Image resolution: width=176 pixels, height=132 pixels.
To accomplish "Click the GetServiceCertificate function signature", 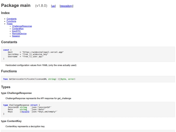I will 39,79.
